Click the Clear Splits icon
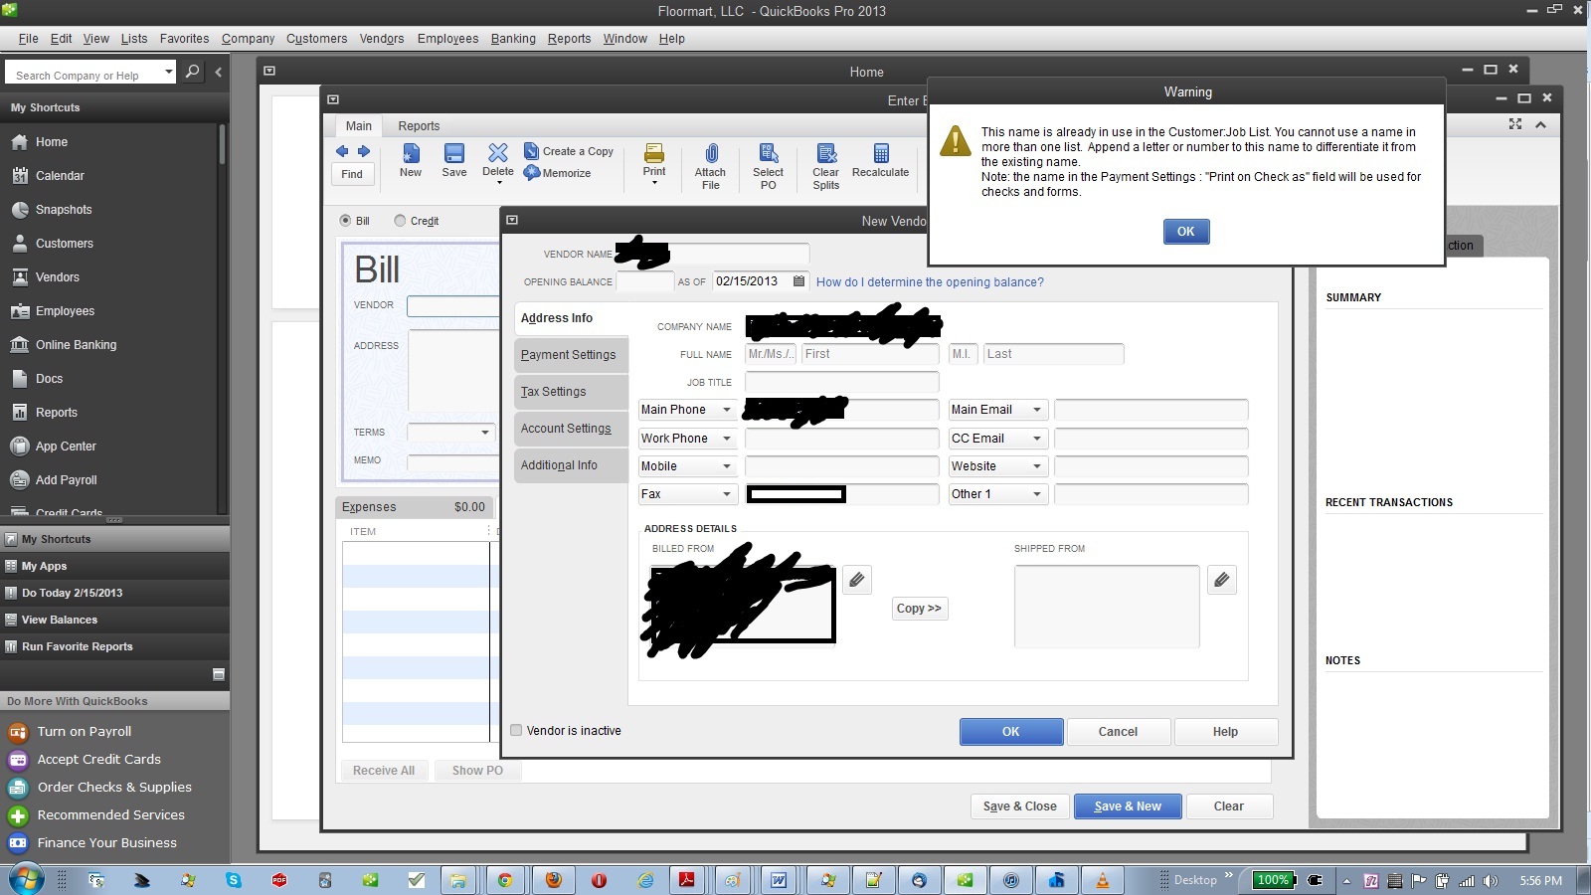Viewport: 1591px width, 895px height. pyautogui.click(x=826, y=153)
